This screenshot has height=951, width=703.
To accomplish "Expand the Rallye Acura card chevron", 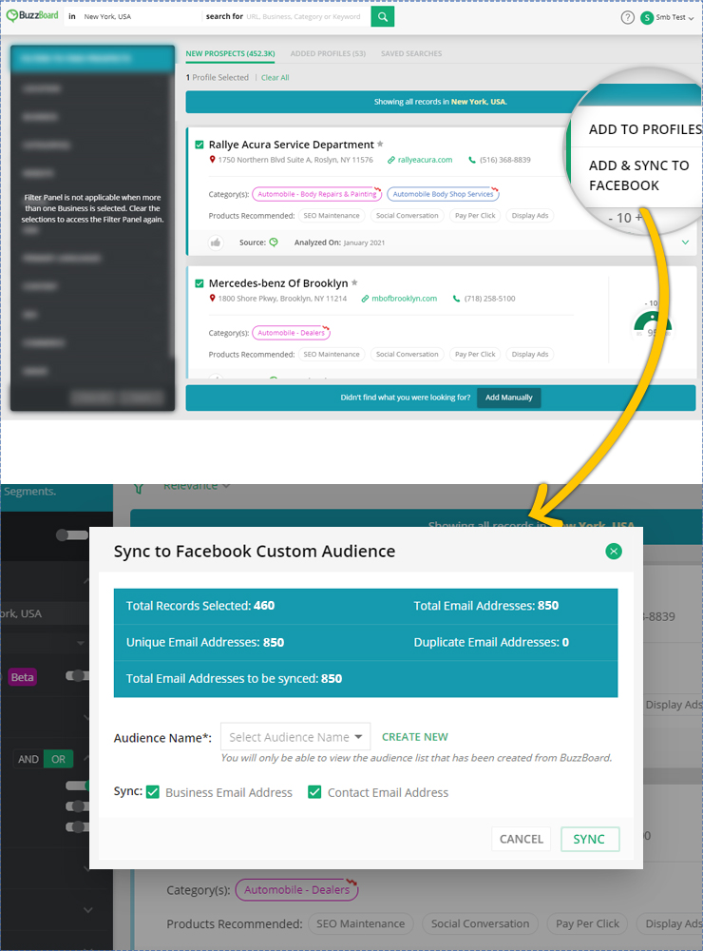I will click(x=686, y=242).
